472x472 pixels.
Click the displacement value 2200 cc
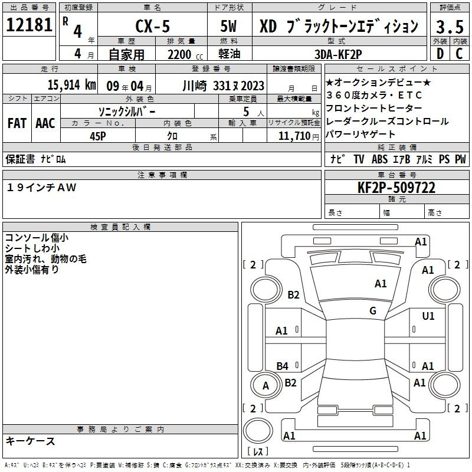[x=185, y=54]
